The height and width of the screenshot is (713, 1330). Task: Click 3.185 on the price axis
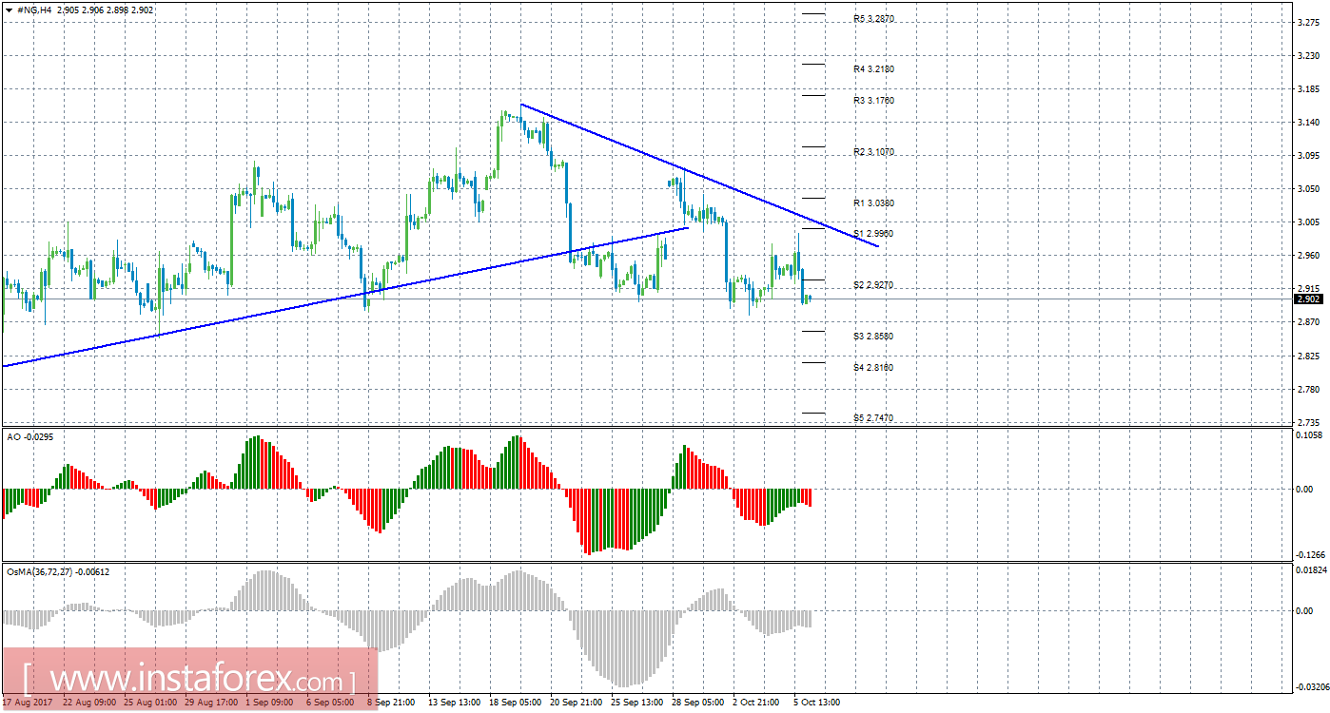(1308, 89)
